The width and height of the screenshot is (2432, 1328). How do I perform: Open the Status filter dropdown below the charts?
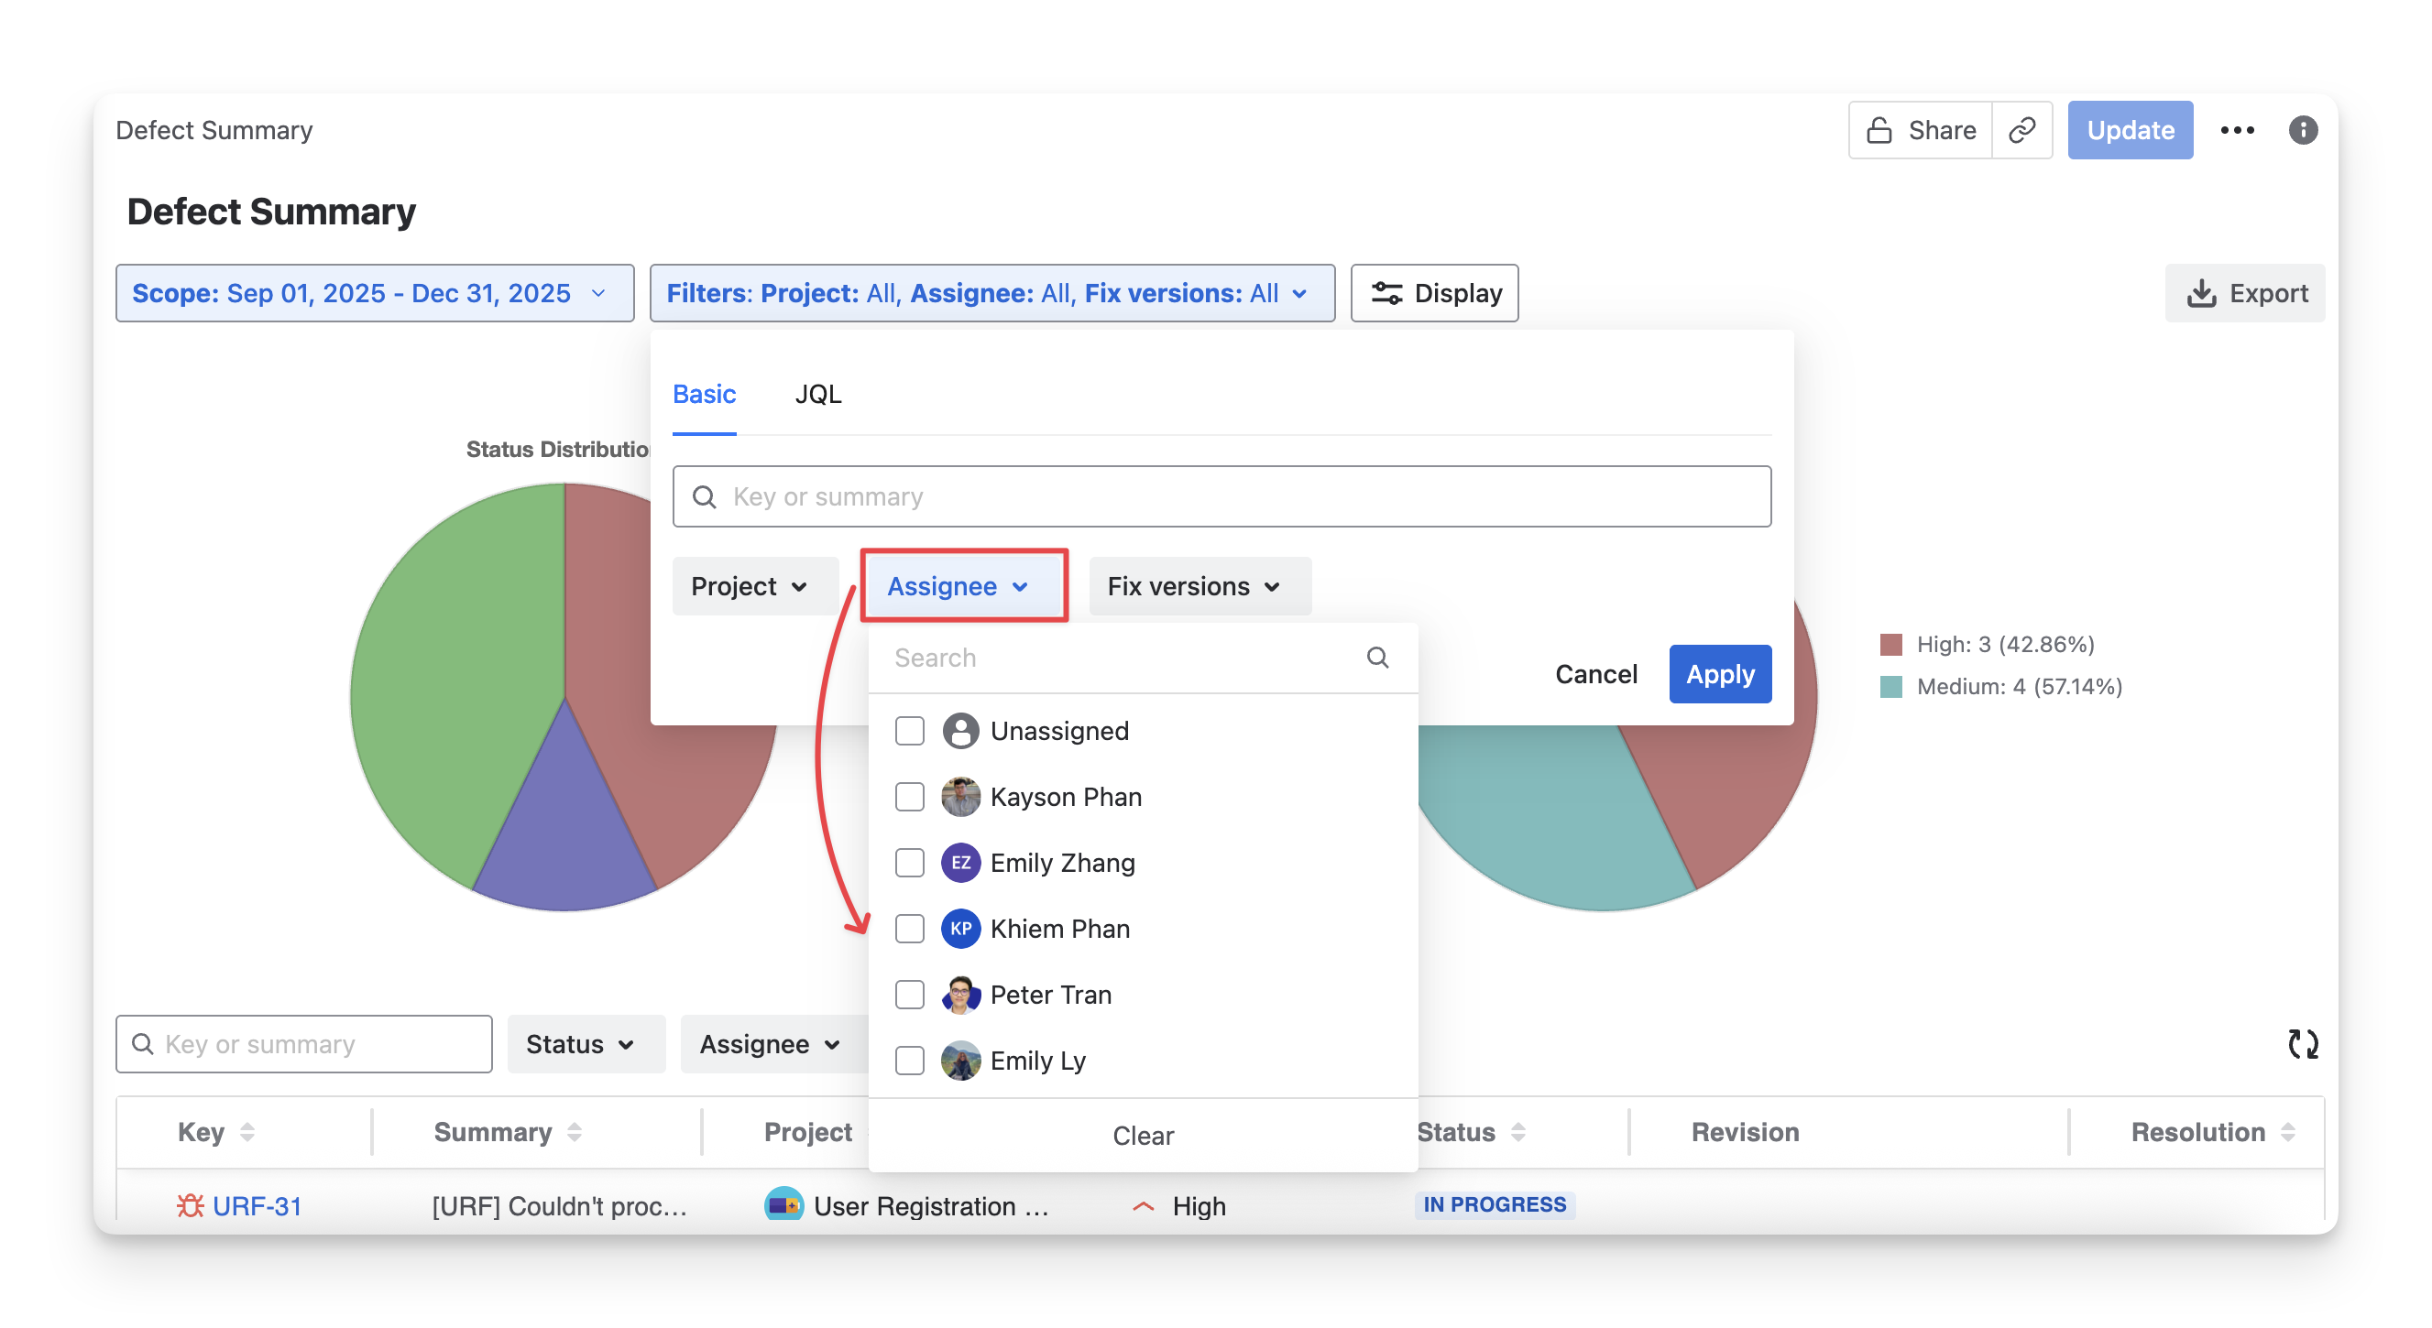coord(586,1044)
